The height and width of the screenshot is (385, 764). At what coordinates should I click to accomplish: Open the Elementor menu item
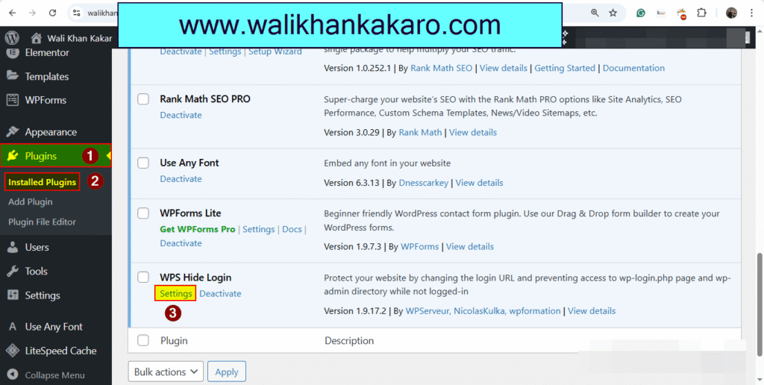47,53
